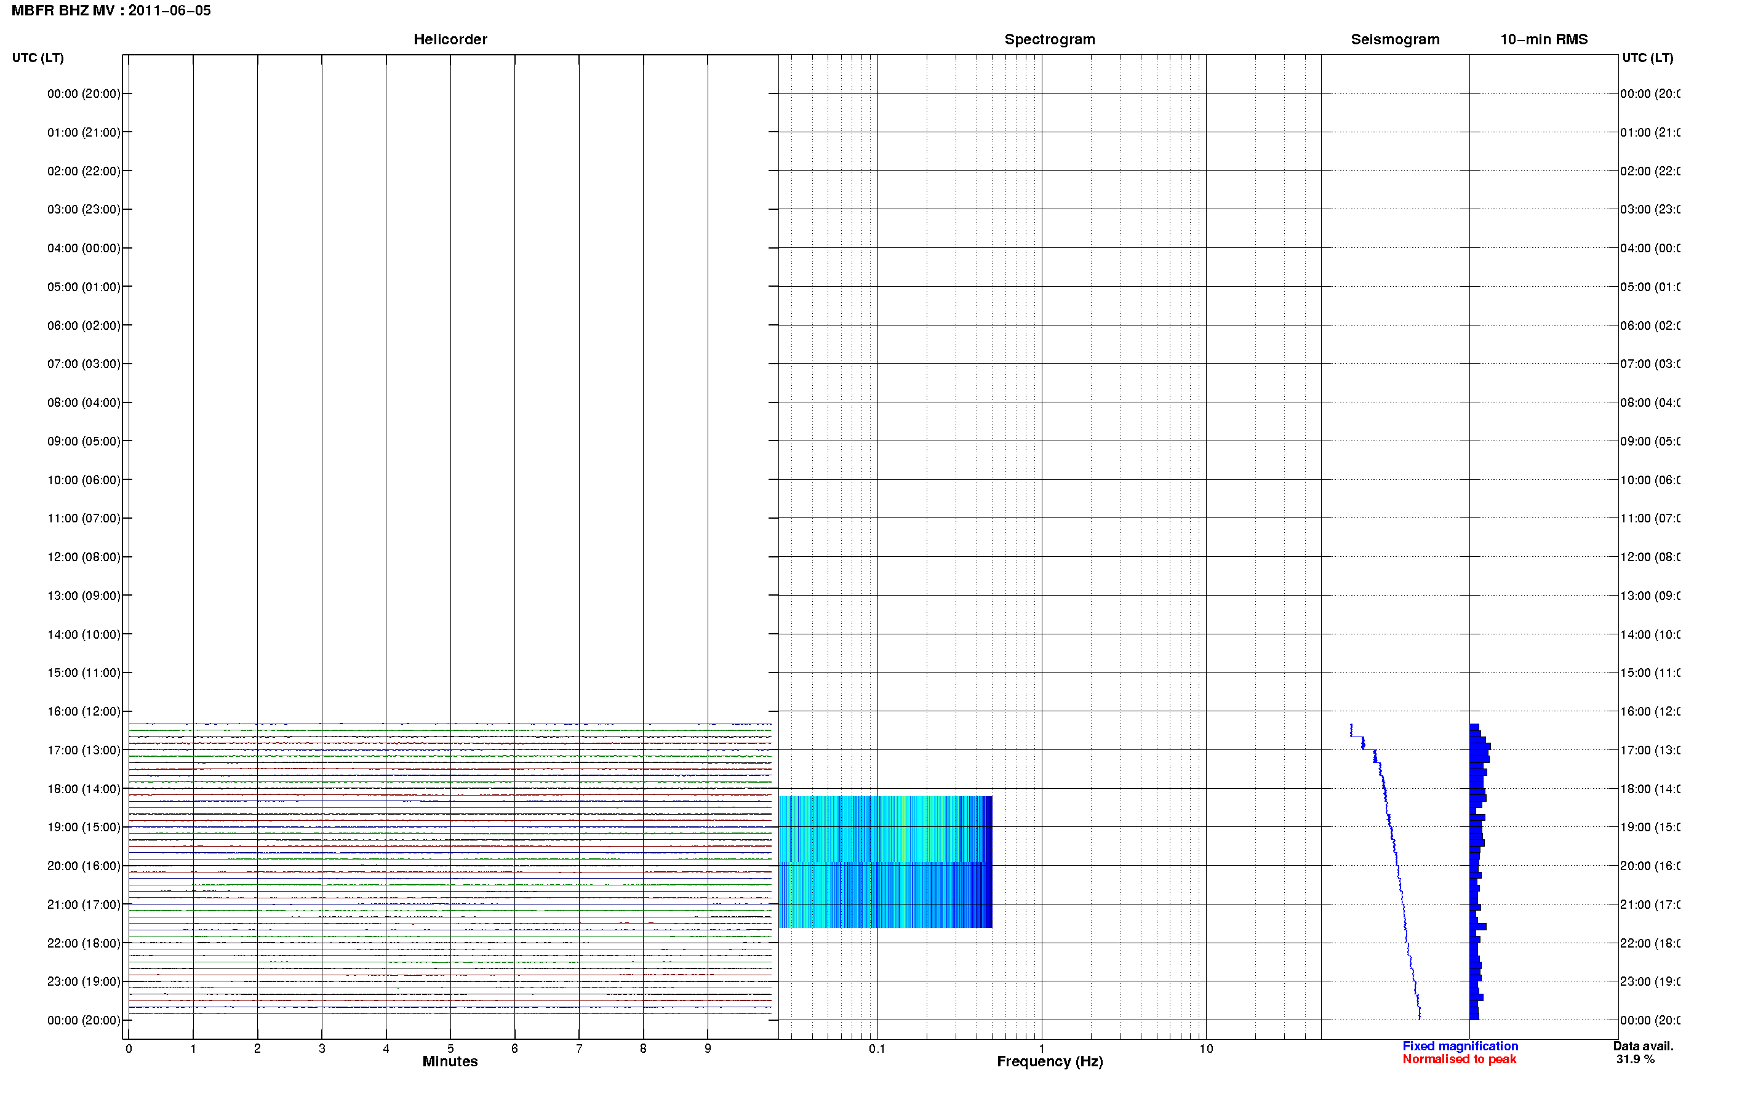Select the 'Spectrogram' panel heading

[x=1049, y=40]
